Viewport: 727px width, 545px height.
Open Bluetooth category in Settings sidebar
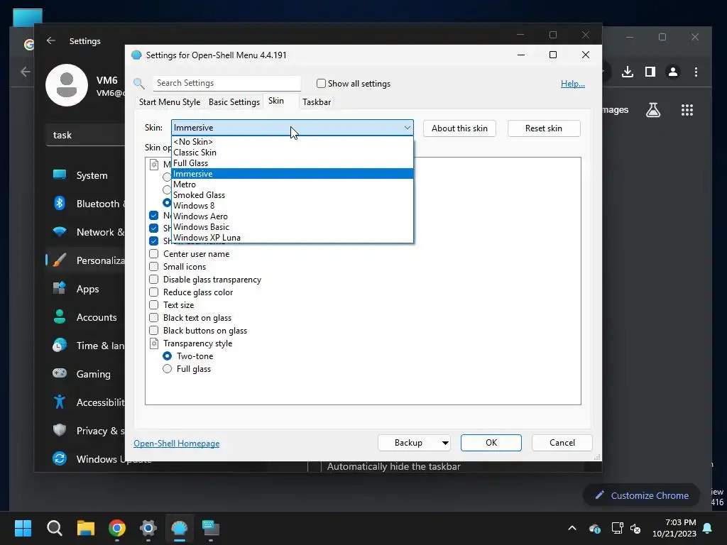click(x=85, y=204)
